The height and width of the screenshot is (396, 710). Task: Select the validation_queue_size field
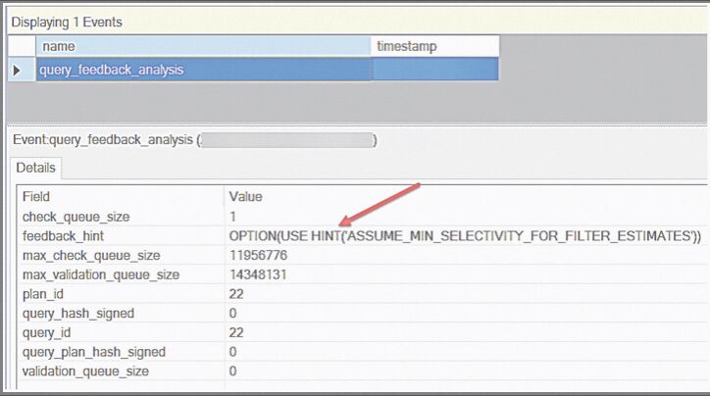click(85, 371)
